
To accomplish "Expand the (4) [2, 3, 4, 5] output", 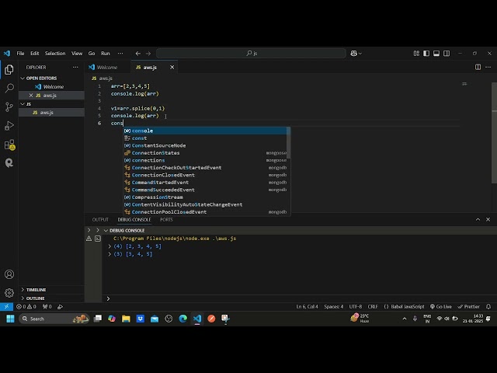I will click(109, 246).
